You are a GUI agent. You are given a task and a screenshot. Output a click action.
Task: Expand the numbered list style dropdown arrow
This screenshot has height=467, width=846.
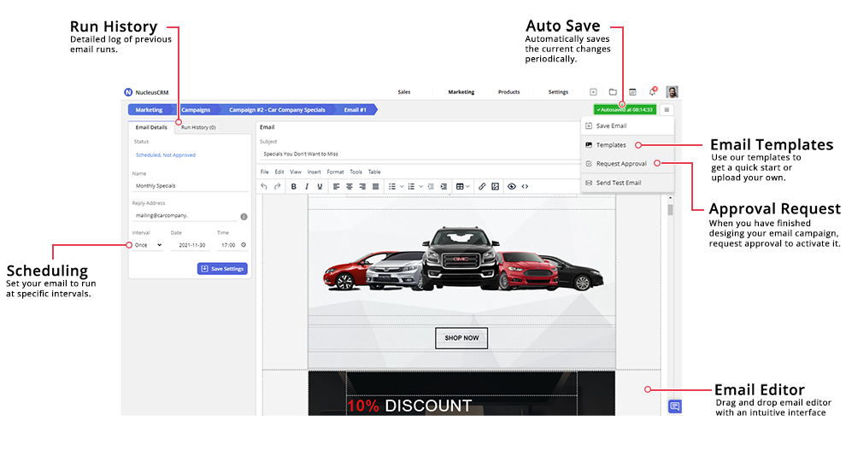click(420, 187)
